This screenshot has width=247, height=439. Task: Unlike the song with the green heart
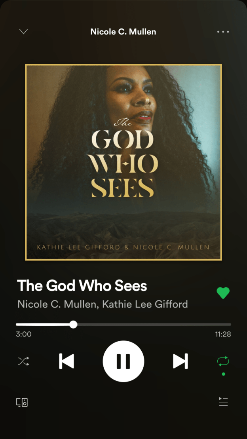pos(223,293)
